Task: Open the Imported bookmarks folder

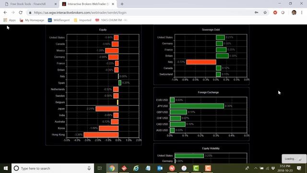Action: click(83, 20)
